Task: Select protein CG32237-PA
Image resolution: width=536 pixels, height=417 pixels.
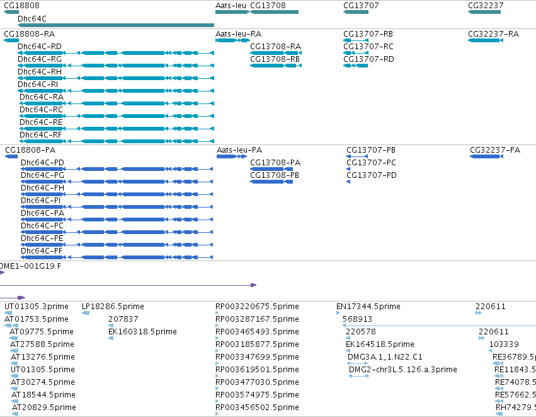Action: pos(486,156)
